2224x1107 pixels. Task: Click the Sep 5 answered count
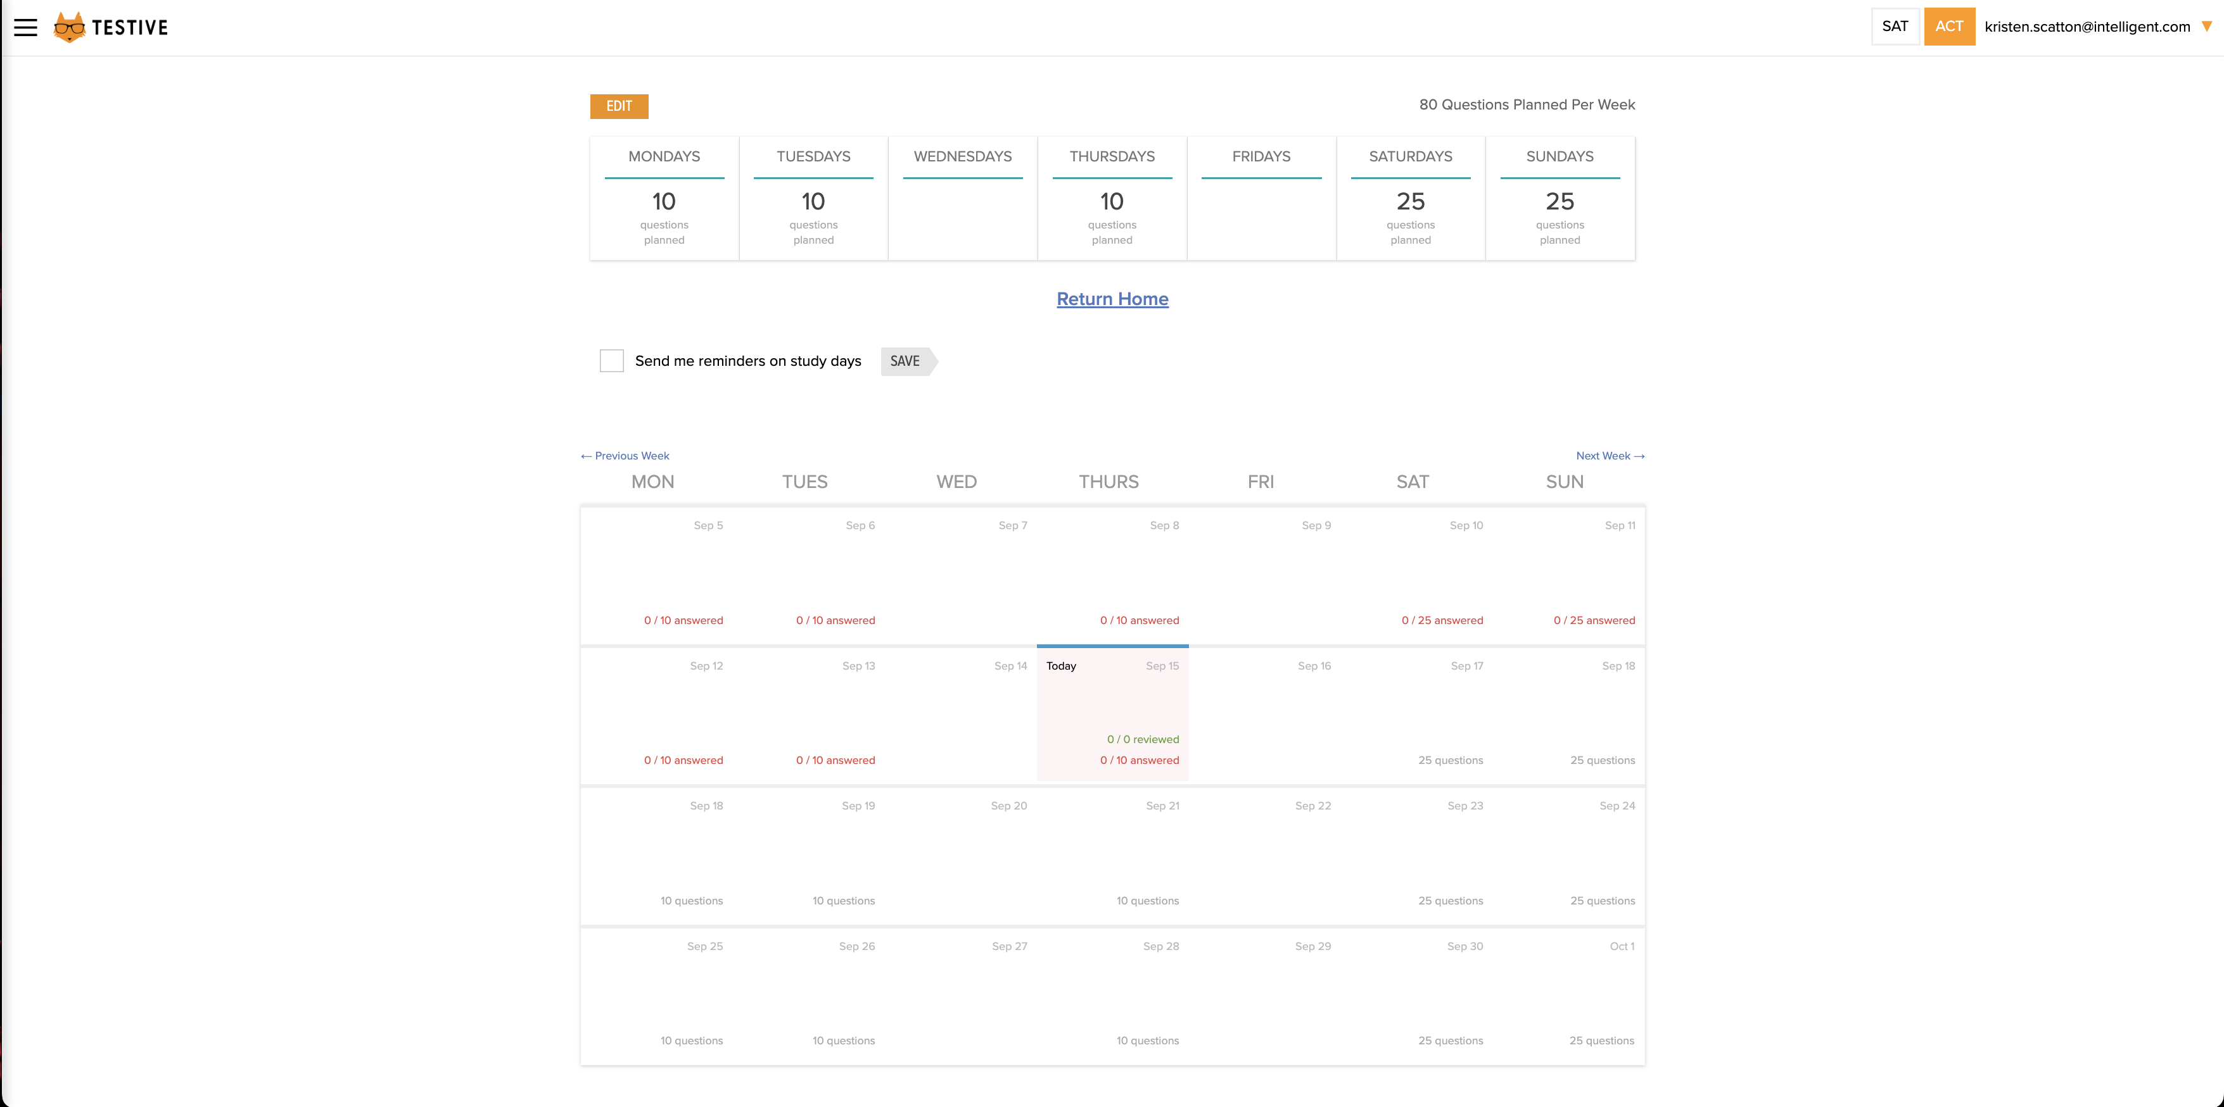coord(683,620)
